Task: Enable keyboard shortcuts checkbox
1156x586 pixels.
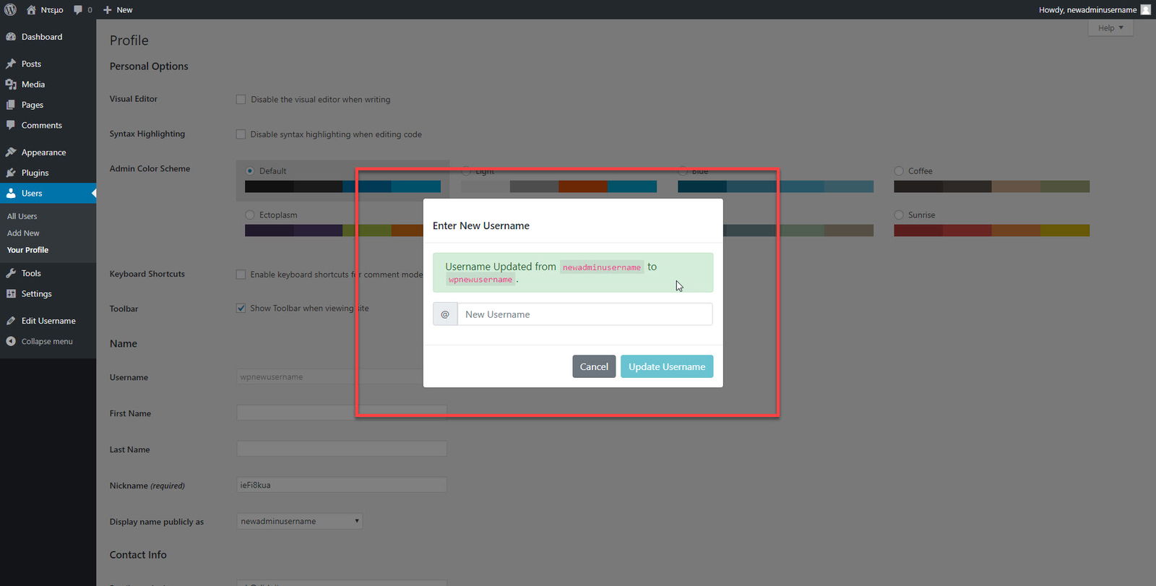Action: (241, 274)
